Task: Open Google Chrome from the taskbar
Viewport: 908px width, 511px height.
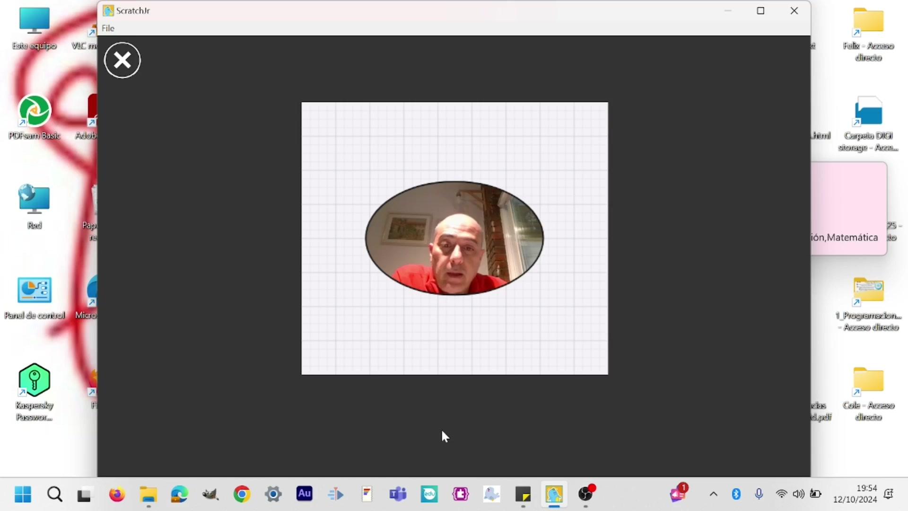Action: 242,494
